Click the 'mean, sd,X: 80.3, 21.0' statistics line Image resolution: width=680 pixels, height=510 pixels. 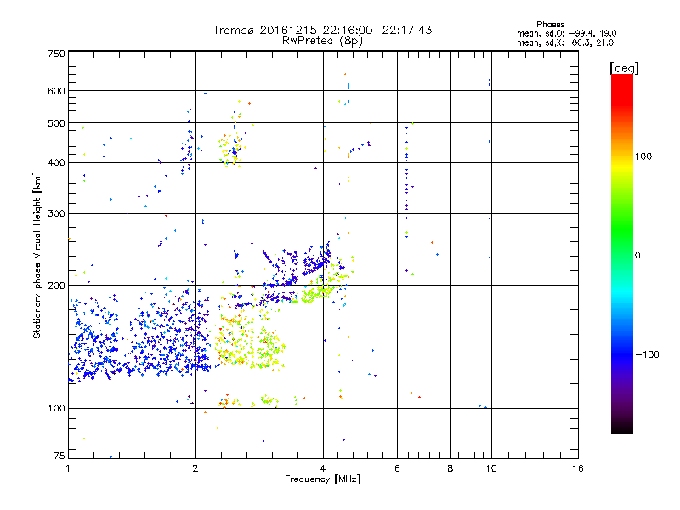pos(565,42)
